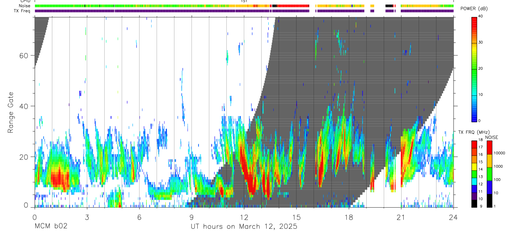This screenshot has height=235, width=510.
Task: Click the x-axis tick label '15'
Action: click(297, 217)
